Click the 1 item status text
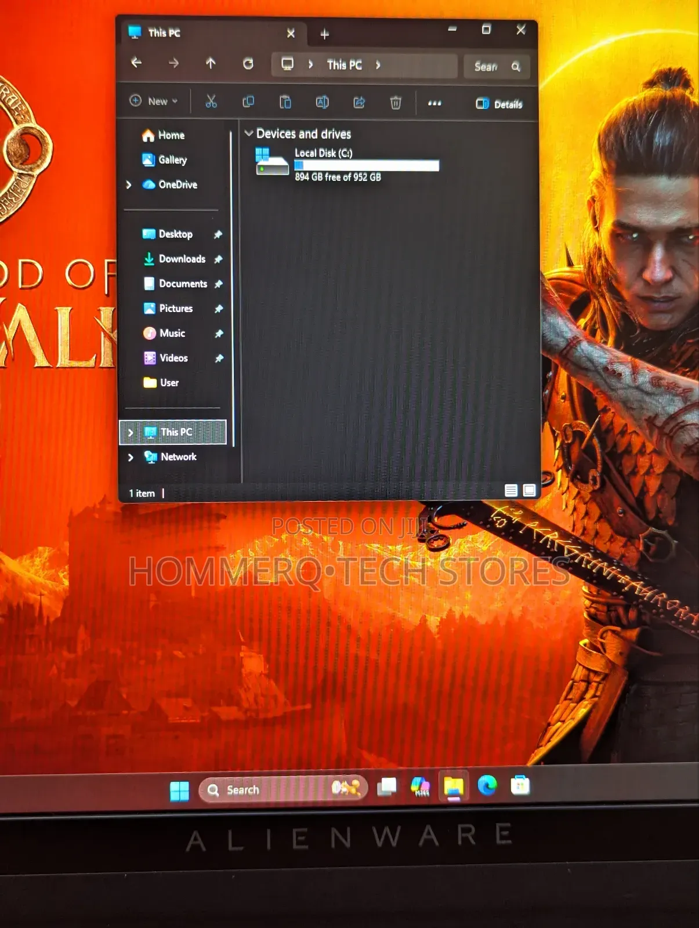699x928 pixels. click(142, 494)
